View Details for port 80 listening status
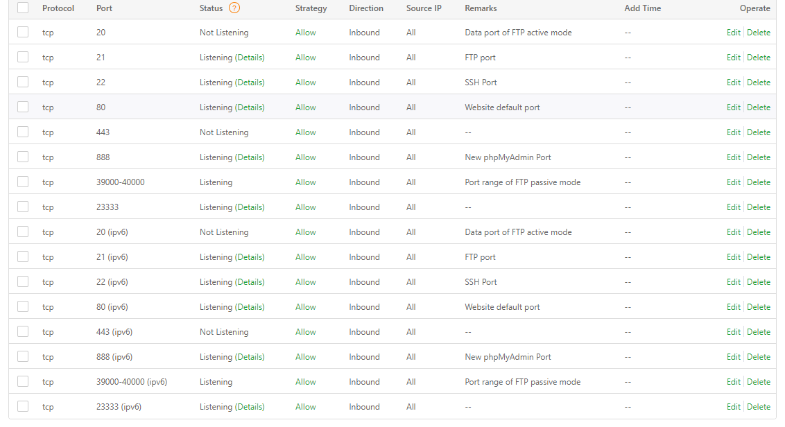Image resolution: width=785 pixels, height=427 pixels. point(250,107)
